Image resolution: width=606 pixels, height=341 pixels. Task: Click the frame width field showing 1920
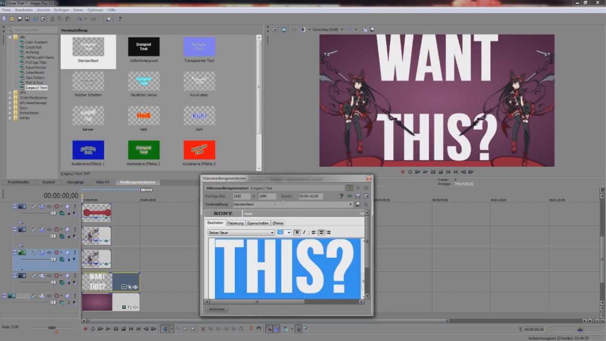point(241,196)
